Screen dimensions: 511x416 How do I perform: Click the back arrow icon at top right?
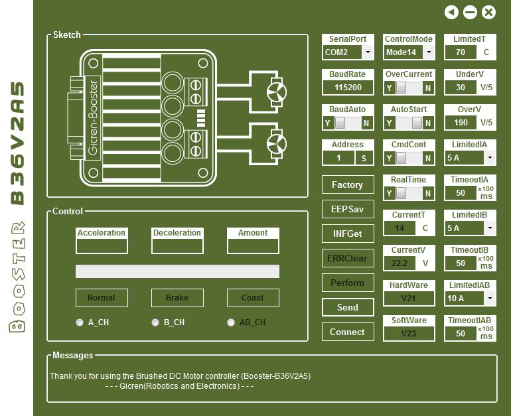pyautogui.click(x=451, y=12)
